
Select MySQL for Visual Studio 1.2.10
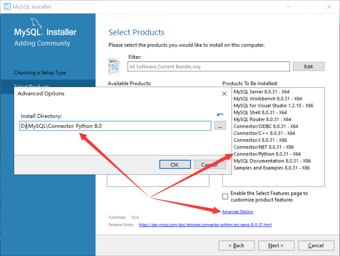click(x=273, y=106)
